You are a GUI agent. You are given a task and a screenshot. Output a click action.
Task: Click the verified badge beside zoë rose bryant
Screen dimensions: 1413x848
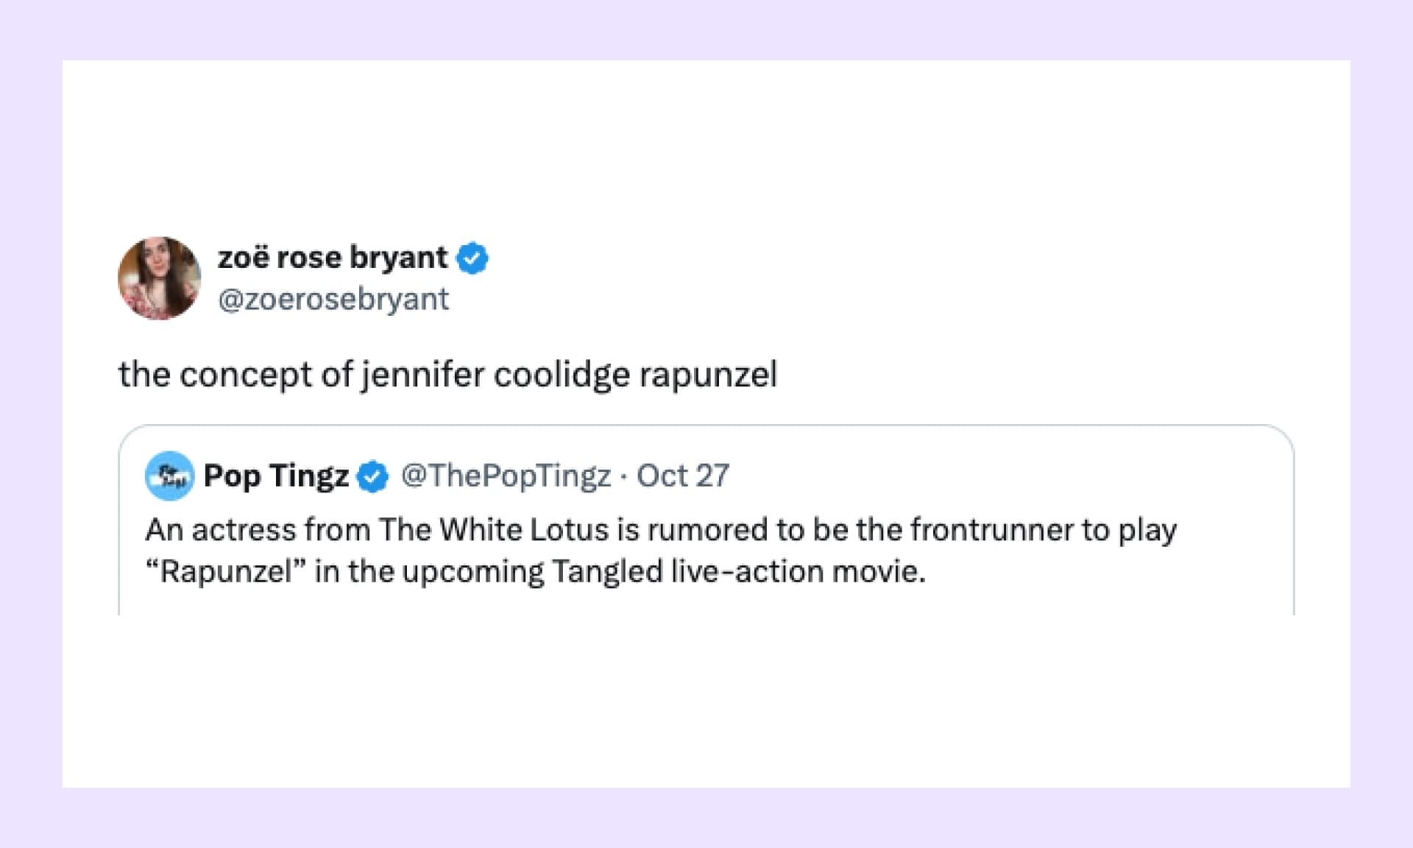pyautogui.click(x=472, y=258)
